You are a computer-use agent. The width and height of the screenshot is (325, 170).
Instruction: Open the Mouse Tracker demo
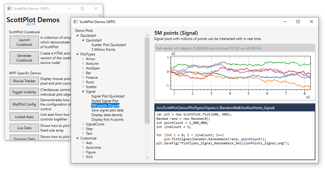24,81
